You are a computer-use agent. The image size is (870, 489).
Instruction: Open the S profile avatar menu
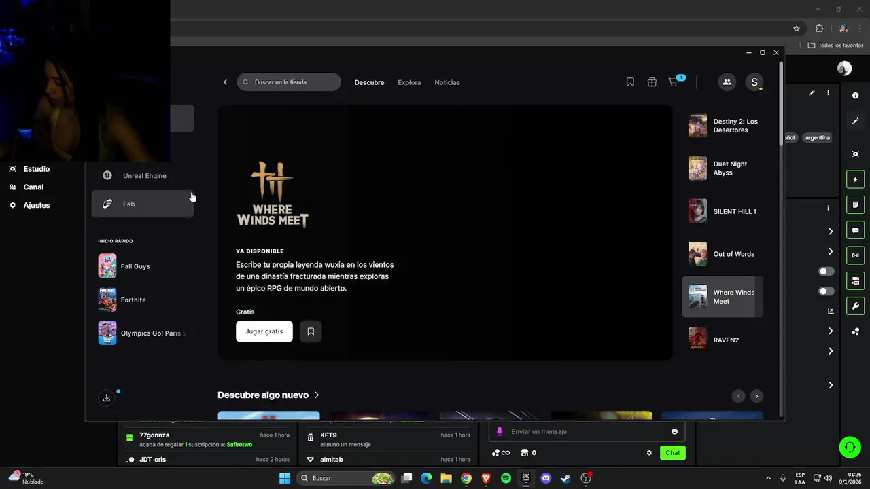[x=754, y=82]
